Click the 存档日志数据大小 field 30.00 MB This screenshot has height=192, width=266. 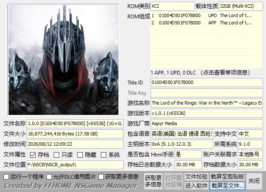click(x=188, y=165)
